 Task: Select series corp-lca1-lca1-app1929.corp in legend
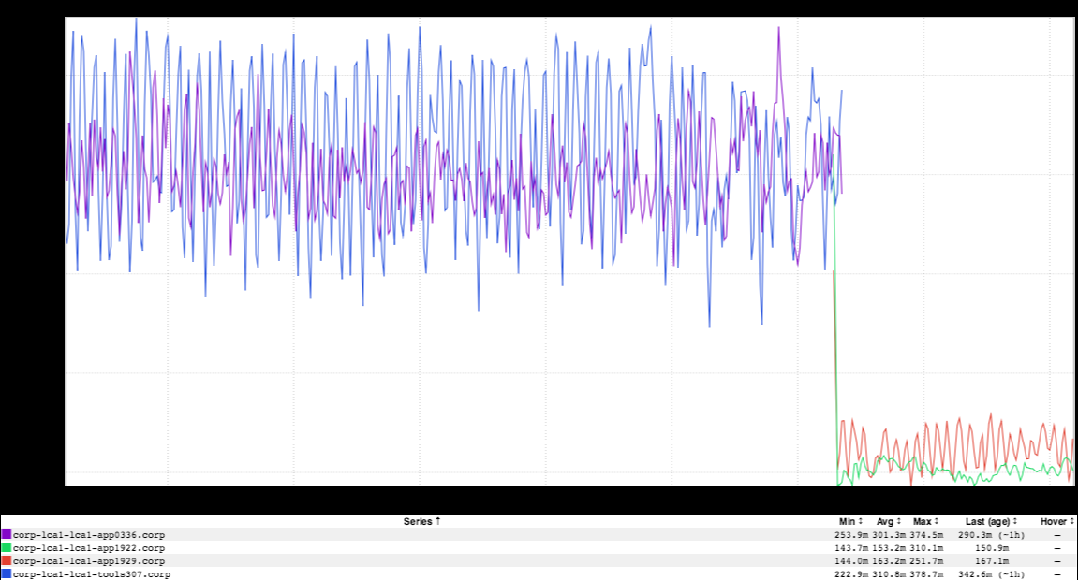pyautogui.click(x=89, y=561)
